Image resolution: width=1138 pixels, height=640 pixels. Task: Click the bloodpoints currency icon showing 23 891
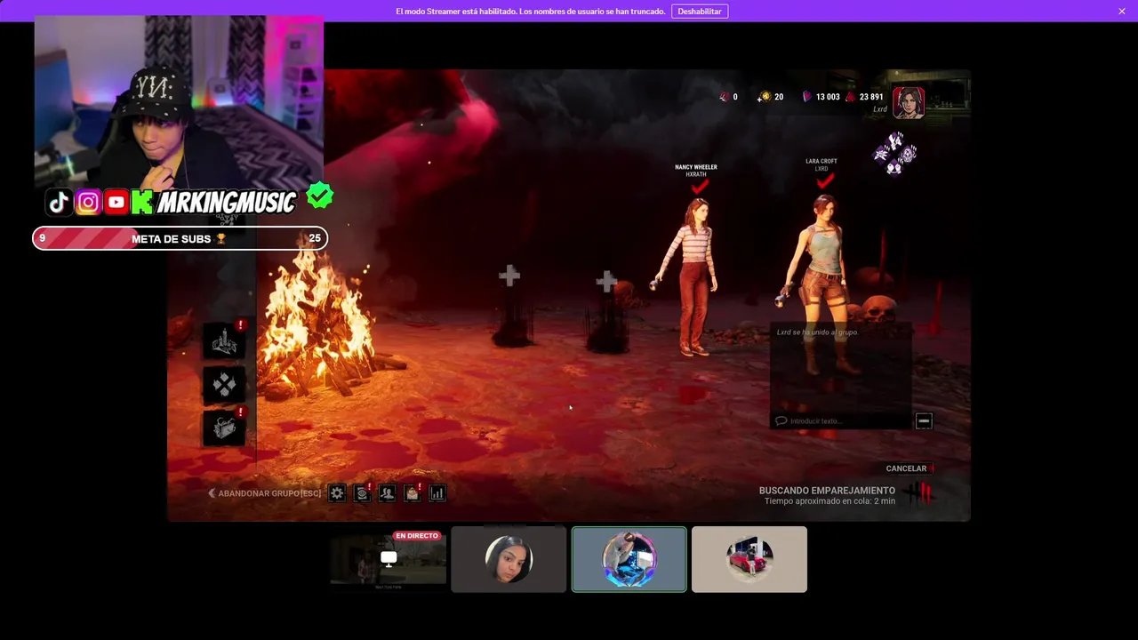pos(850,97)
